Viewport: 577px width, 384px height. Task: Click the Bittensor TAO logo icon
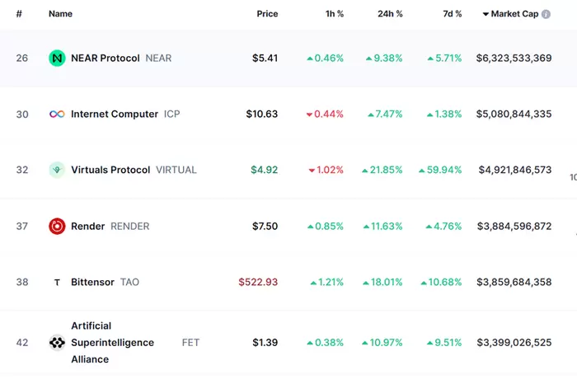[57, 282]
